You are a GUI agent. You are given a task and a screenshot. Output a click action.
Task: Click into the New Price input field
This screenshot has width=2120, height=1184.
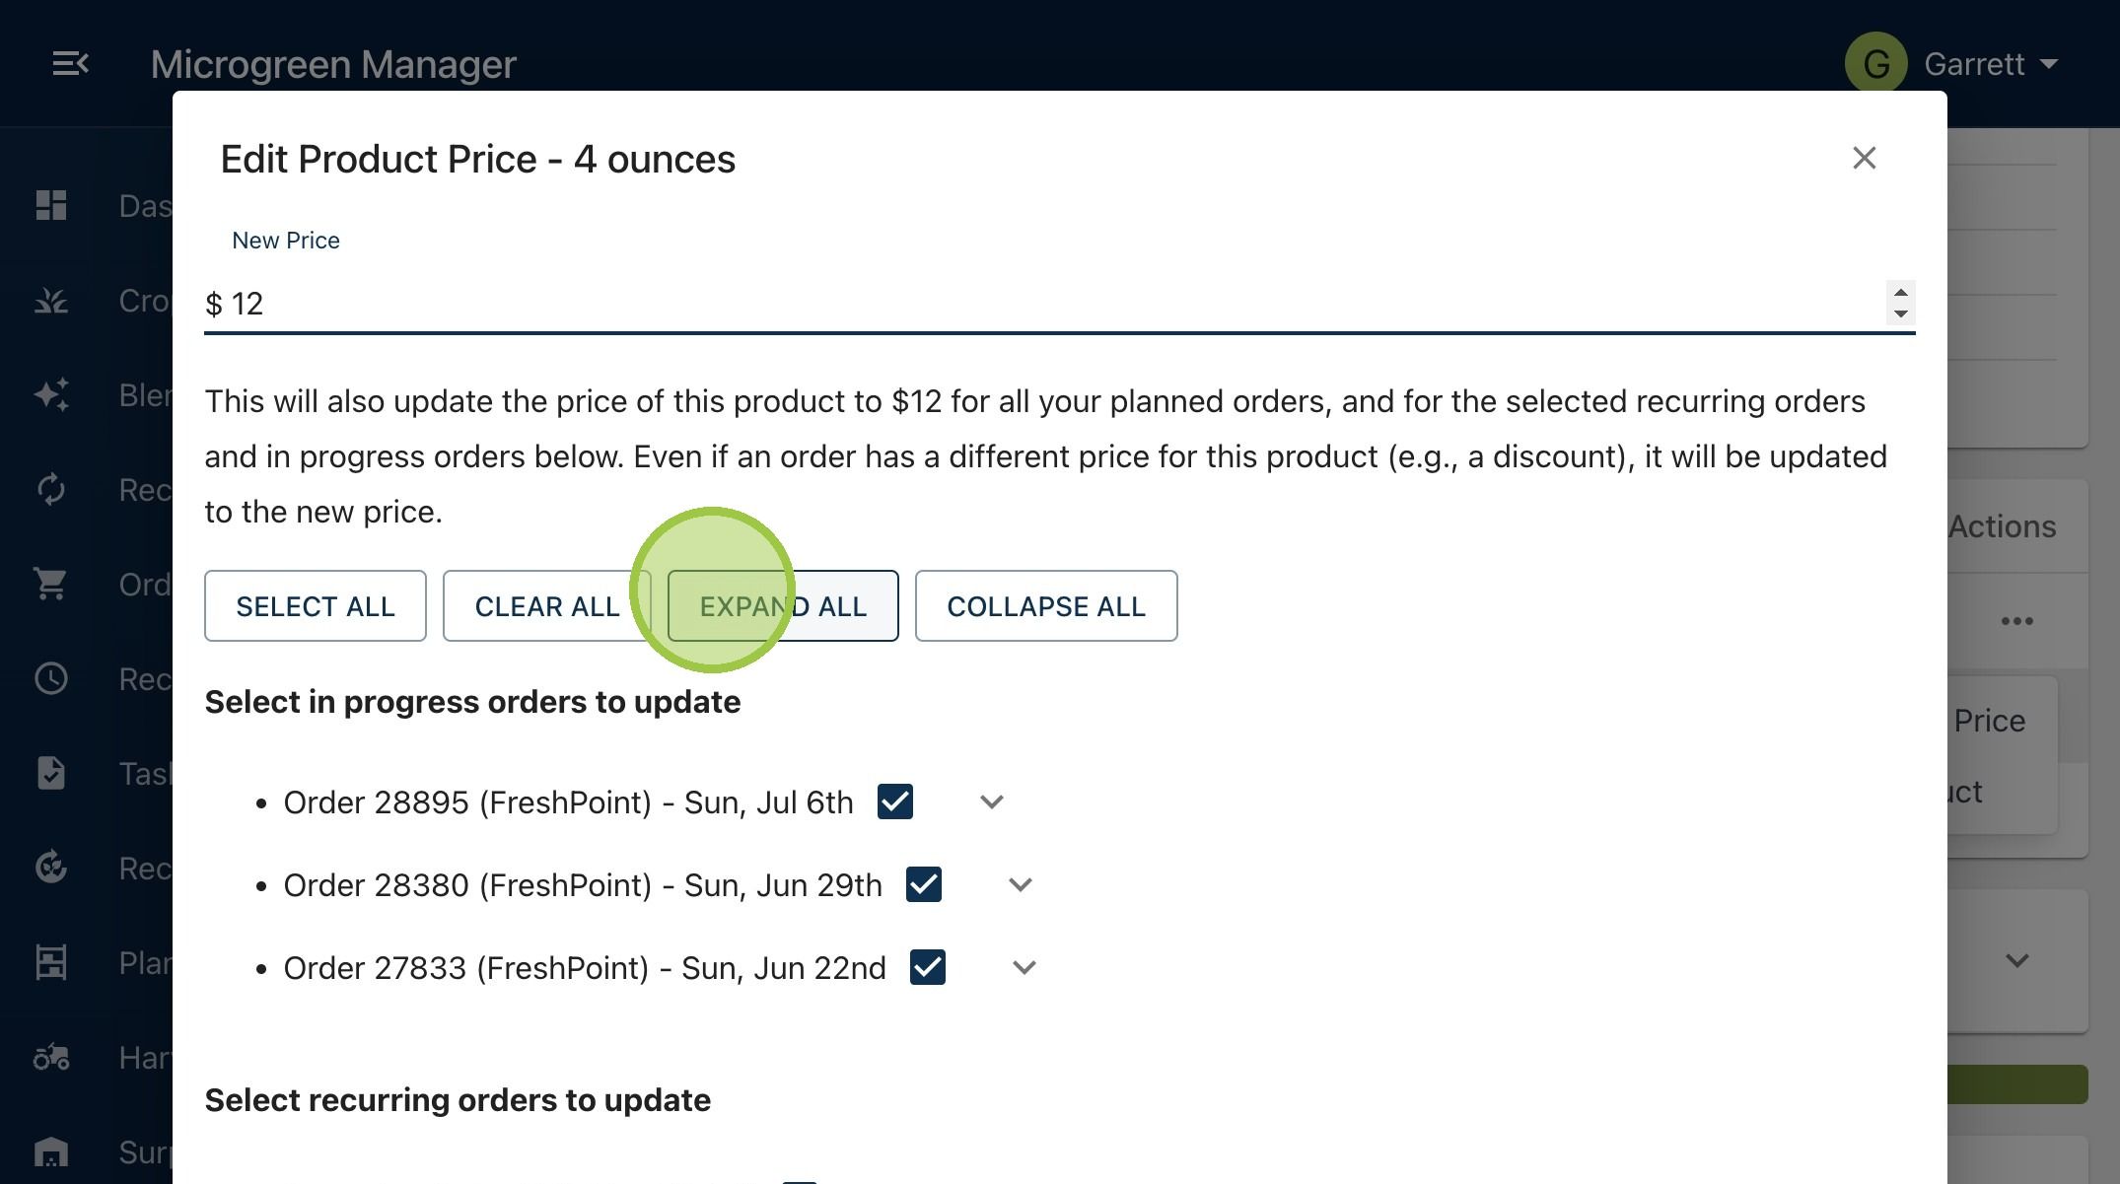point(1045,304)
